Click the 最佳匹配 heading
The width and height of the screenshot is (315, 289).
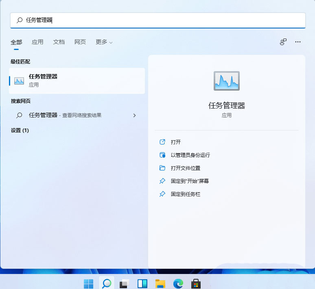(20, 62)
